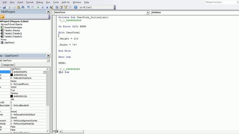Image resolution: width=239 pixels, height=134 pixels.
Task: Open the Run menu
Action: coord(48,2)
